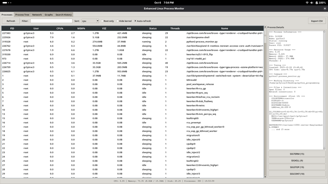Click the Wi-Fi status icon in top bar
The height and width of the screenshot is (184, 328).
point(307,2)
